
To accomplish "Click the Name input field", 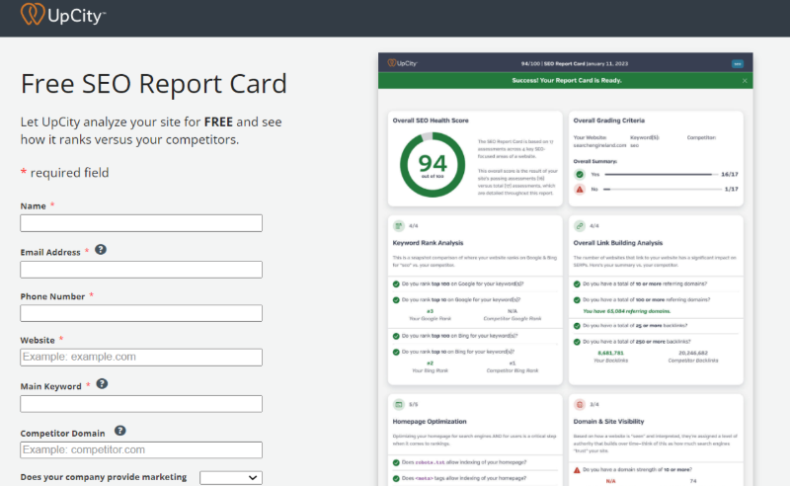I will click(141, 223).
